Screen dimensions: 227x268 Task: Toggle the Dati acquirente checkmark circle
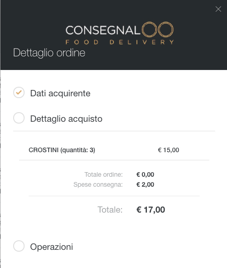pyautogui.click(x=19, y=93)
